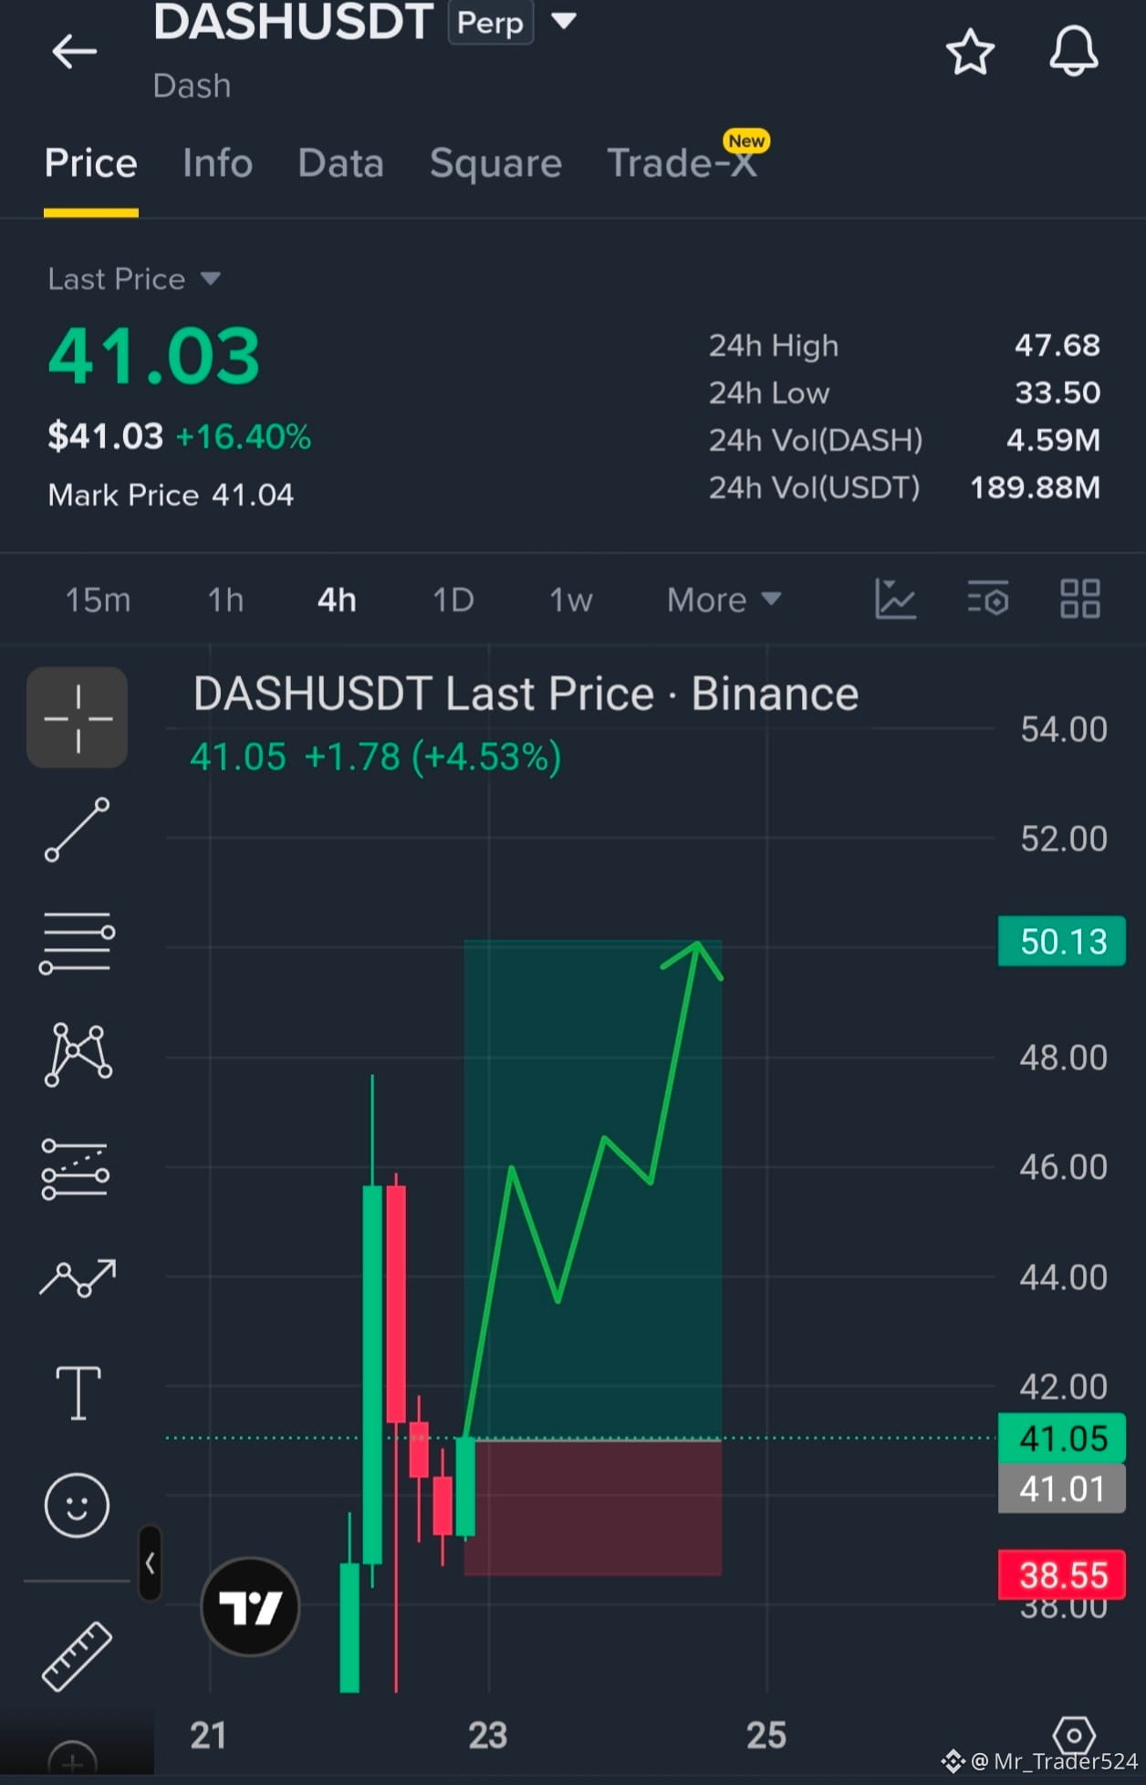Collapse the drawing toolbar with side chevron
The width and height of the screenshot is (1146, 1785).
pyautogui.click(x=150, y=1563)
